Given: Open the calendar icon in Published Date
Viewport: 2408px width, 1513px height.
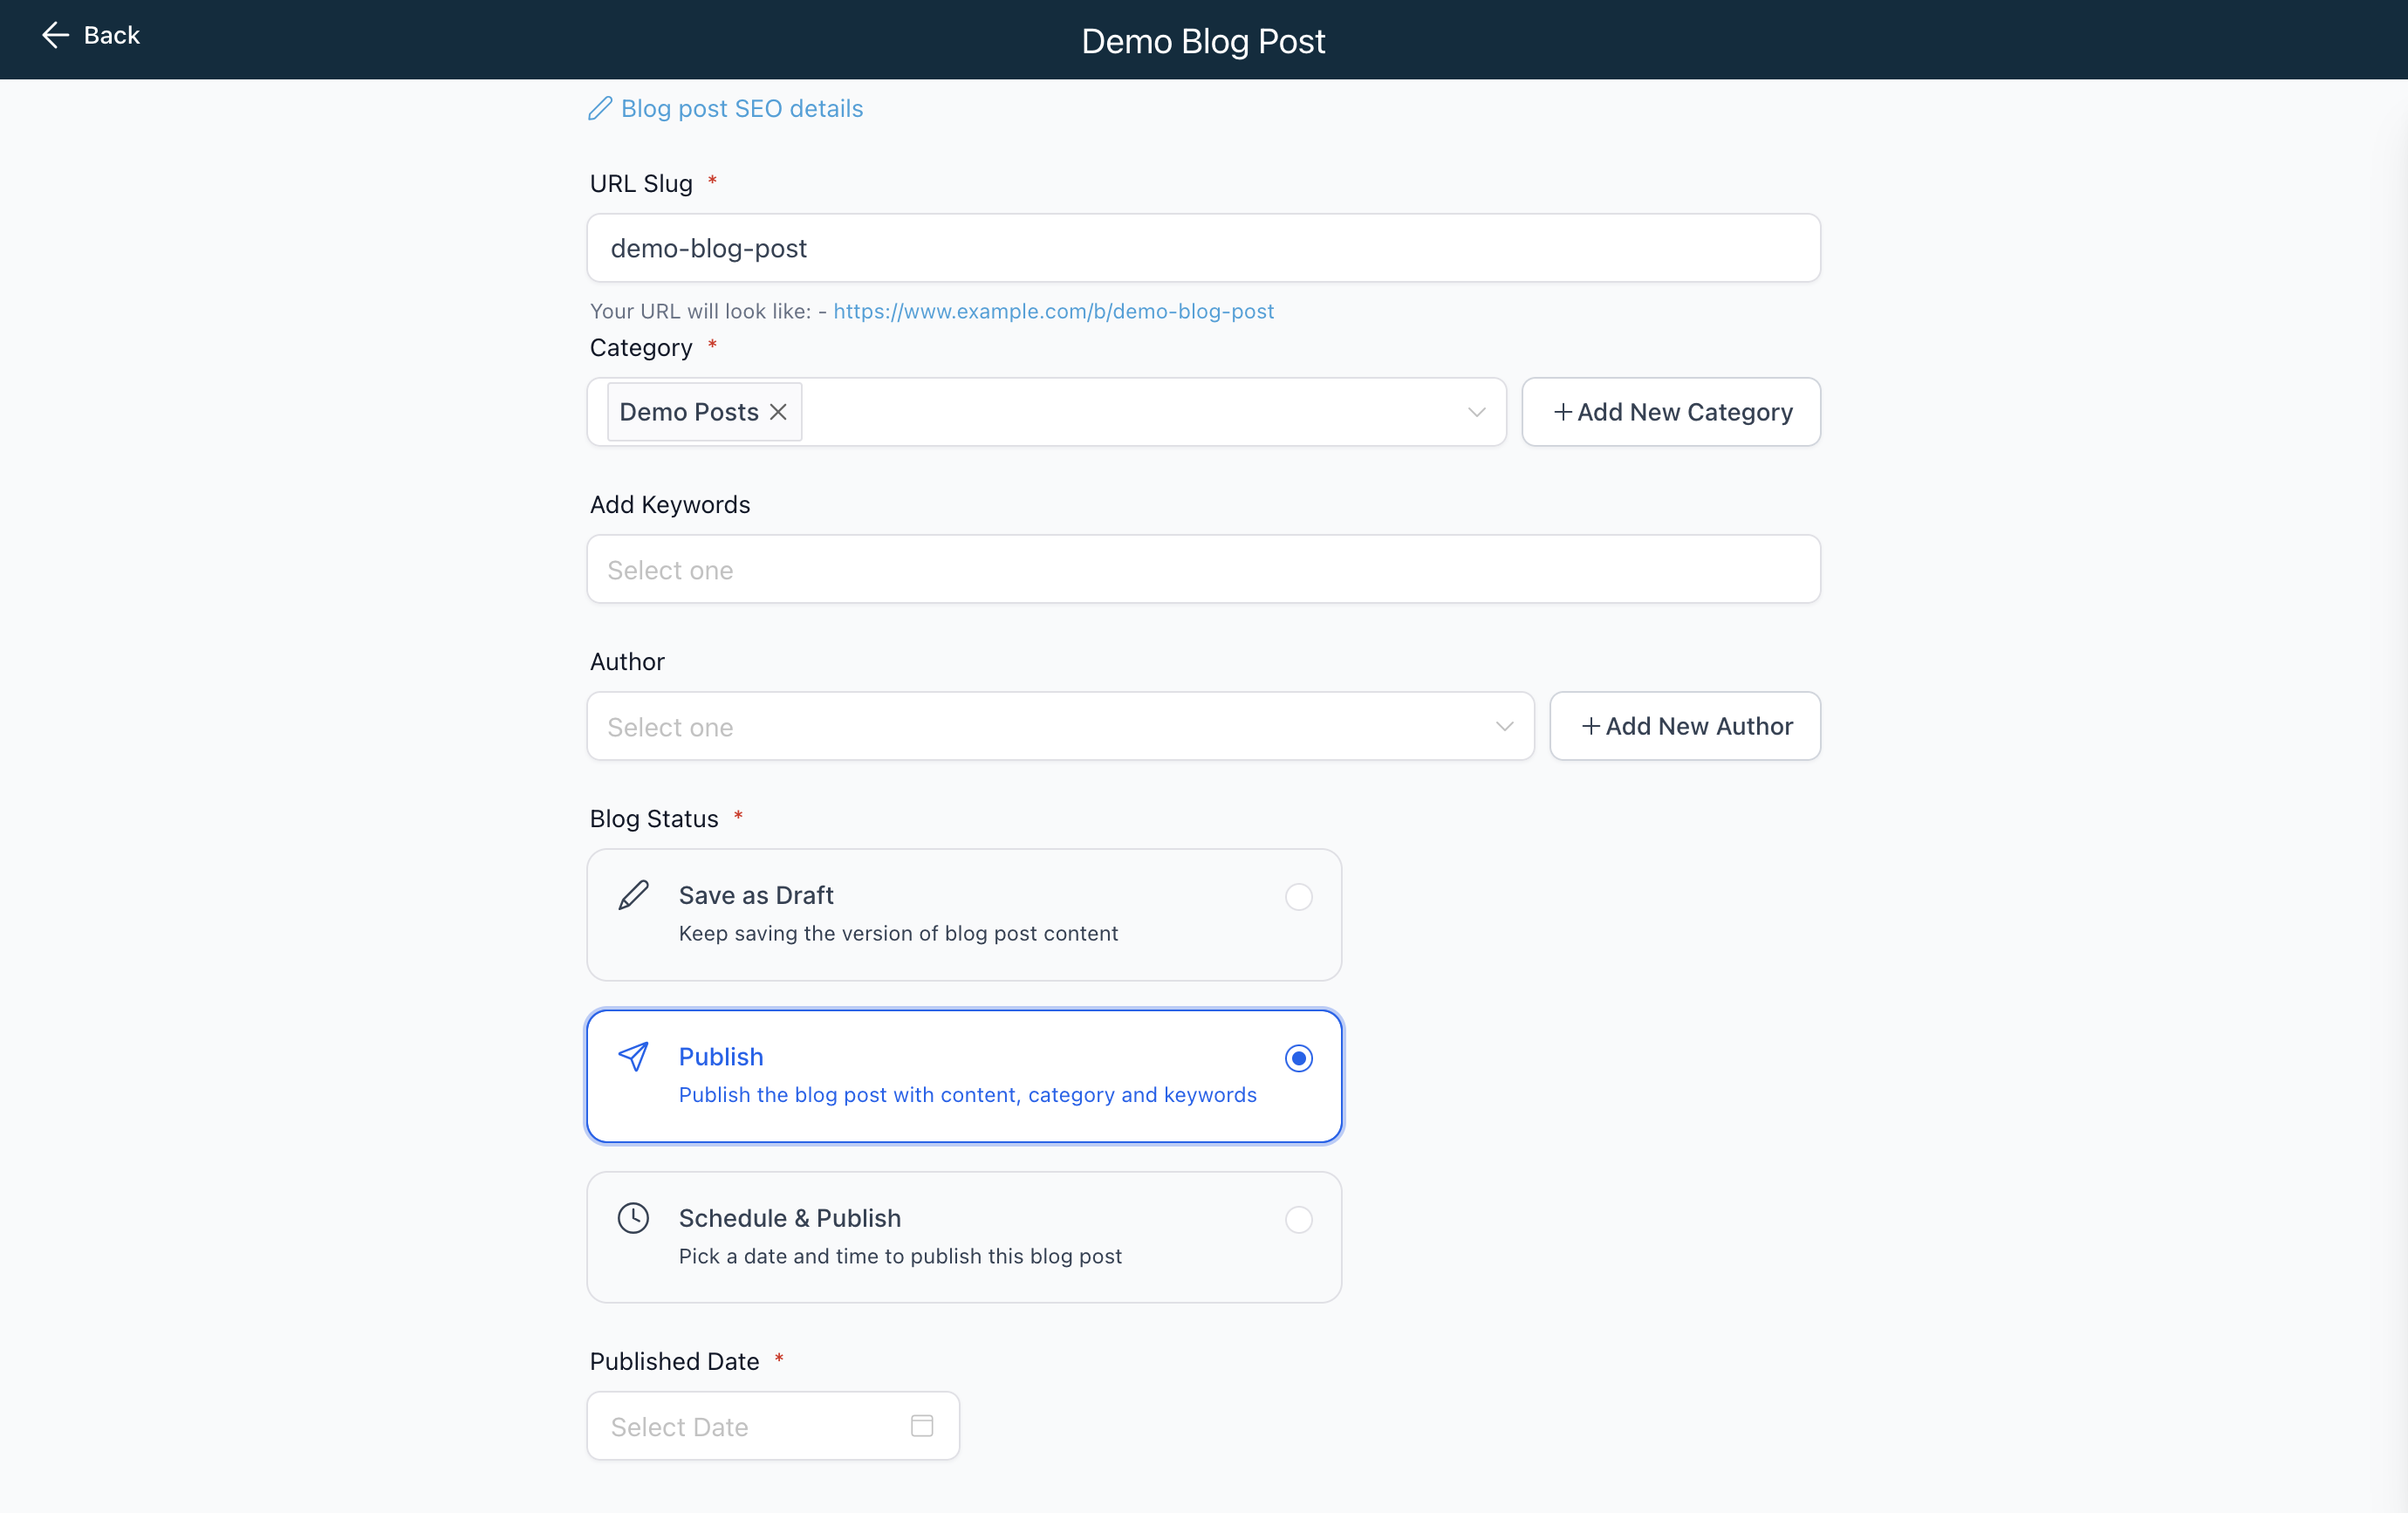Looking at the screenshot, I should point(922,1426).
